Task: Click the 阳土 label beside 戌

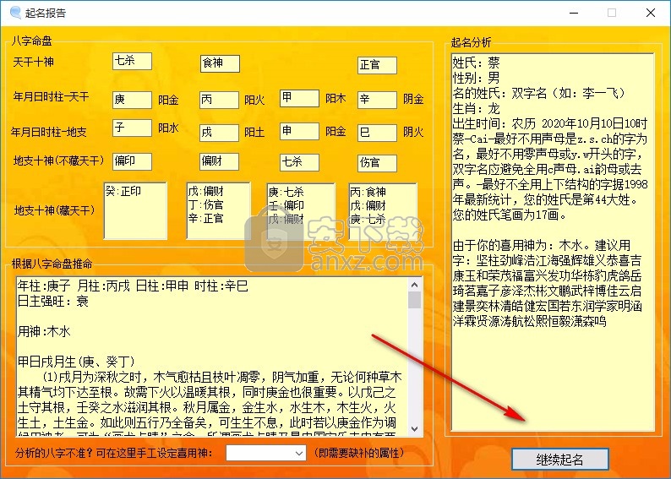Action: [x=254, y=133]
